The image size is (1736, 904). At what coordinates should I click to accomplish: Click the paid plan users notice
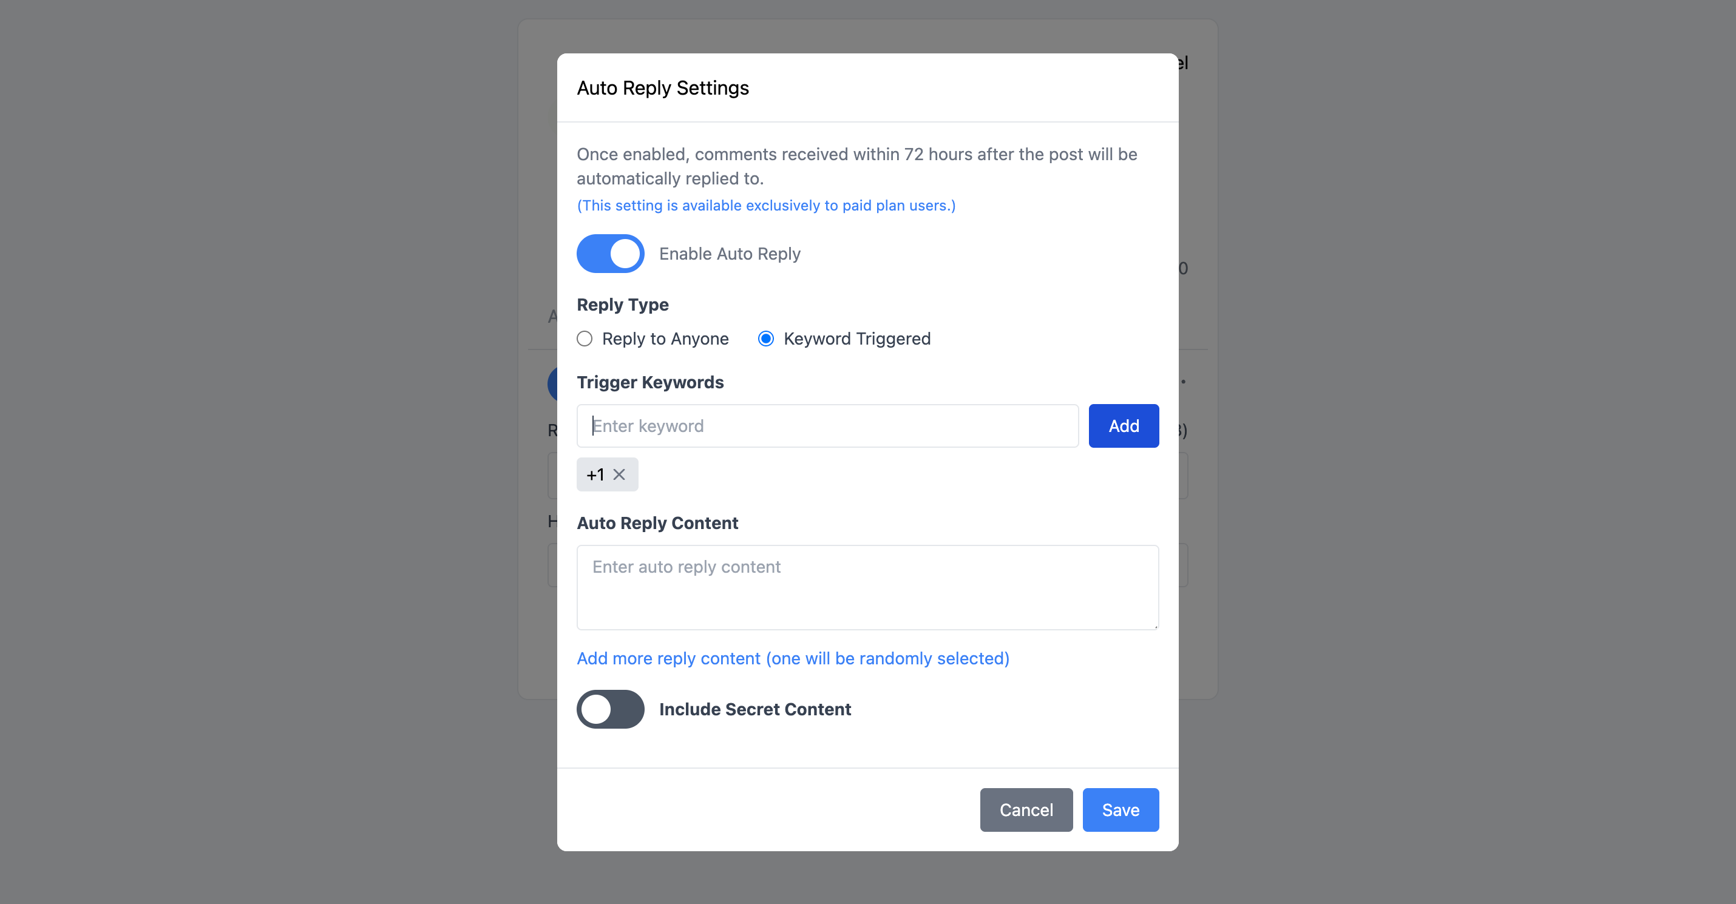pos(765,206)
